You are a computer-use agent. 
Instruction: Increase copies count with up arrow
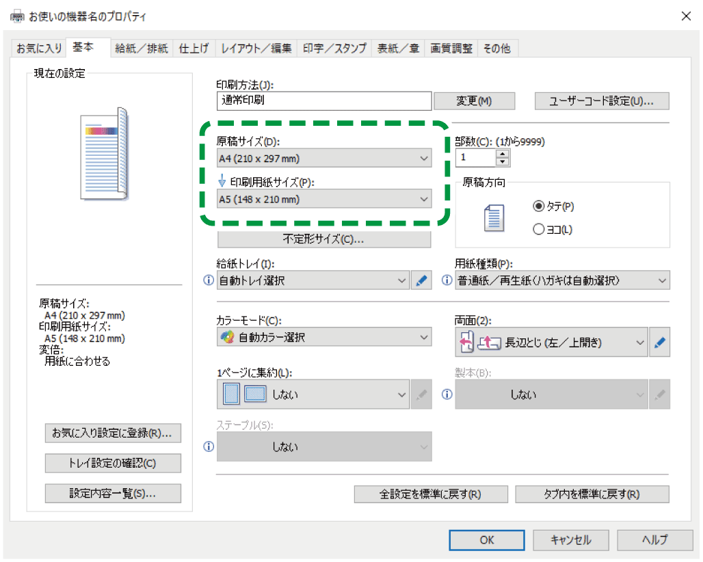tap(503, 154)
